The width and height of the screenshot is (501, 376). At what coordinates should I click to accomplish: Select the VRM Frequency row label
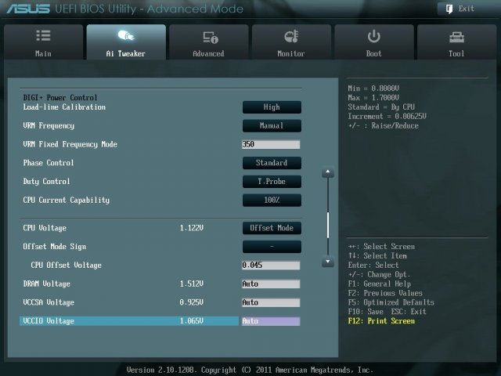(49, 125)
